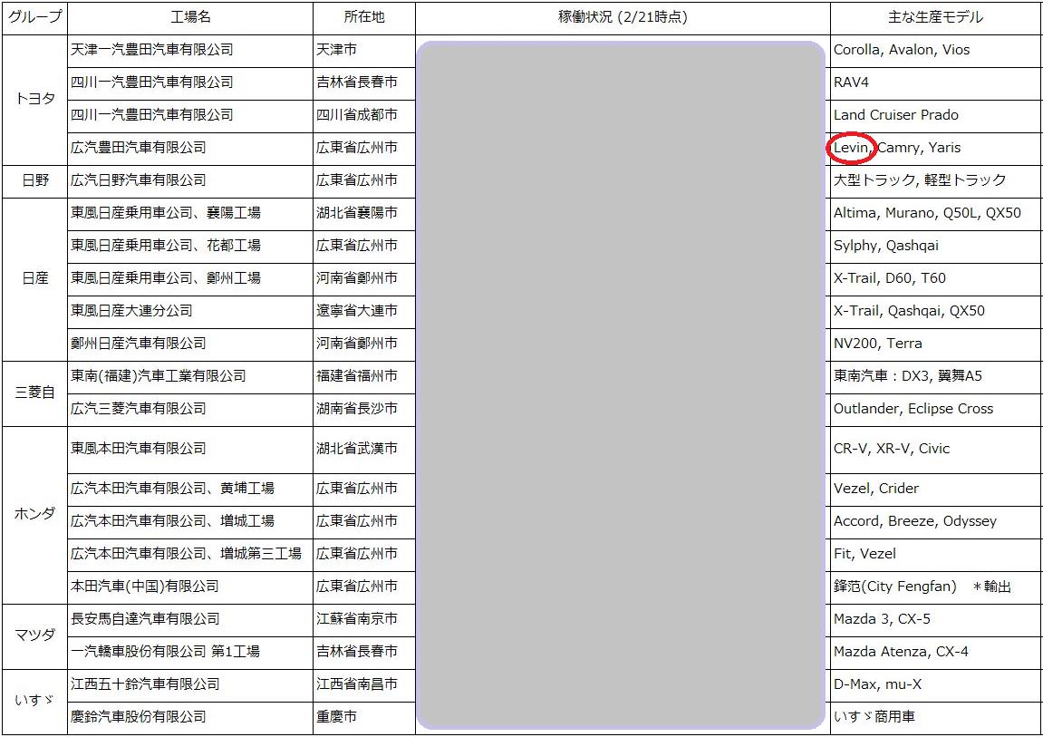Click 一汽轎車股份有限公司 第1工場 cell
The image size is (1043, 737).
pos(190,653)
